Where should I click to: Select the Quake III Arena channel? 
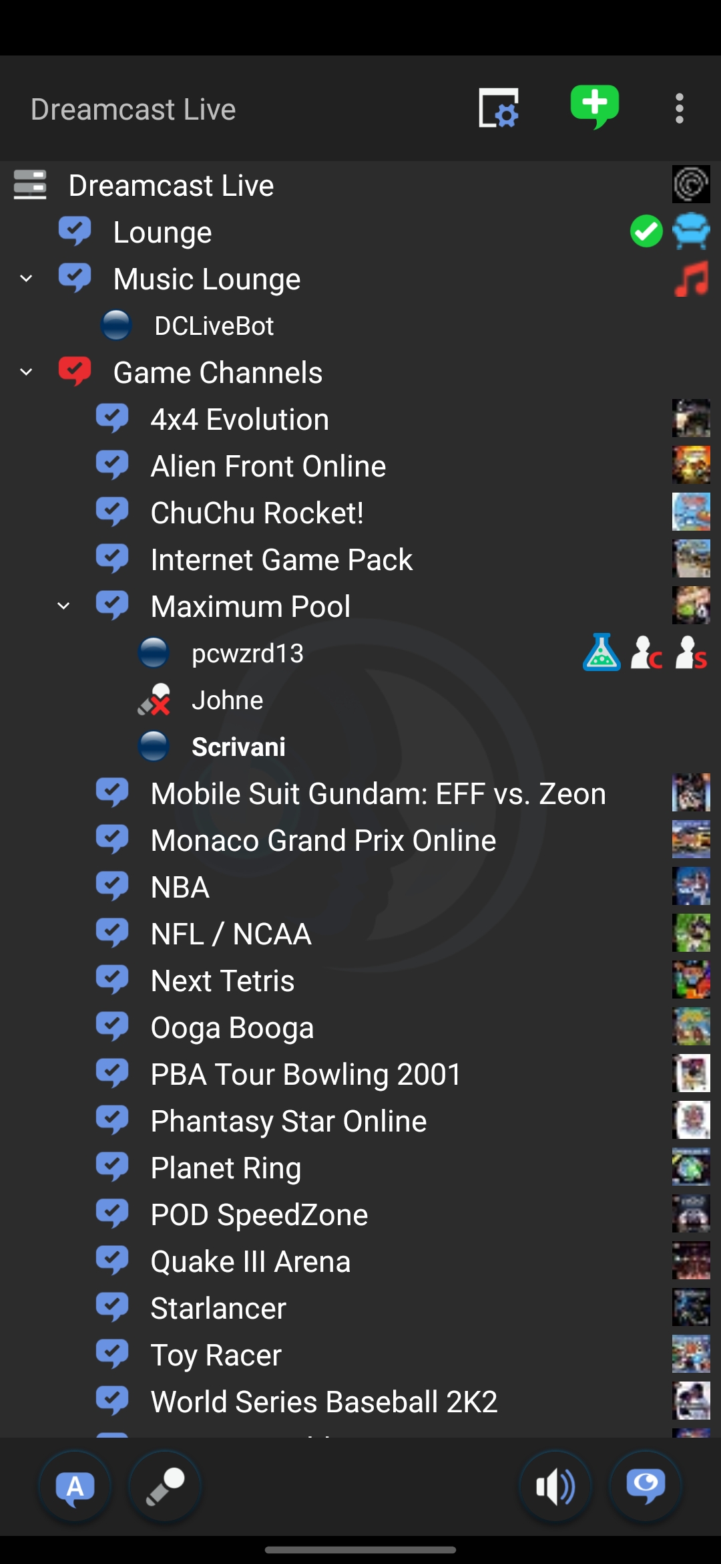(360, 1261)
